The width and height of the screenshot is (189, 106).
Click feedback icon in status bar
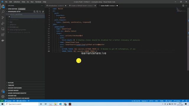point(183,101)
